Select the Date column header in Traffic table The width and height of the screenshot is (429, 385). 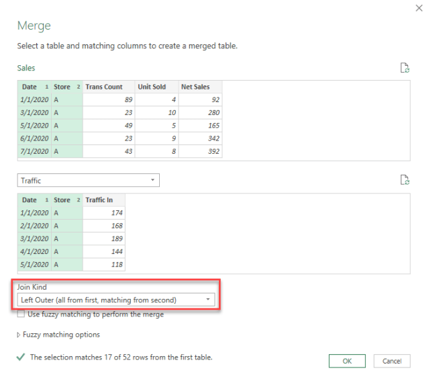[x=34, y=200]
